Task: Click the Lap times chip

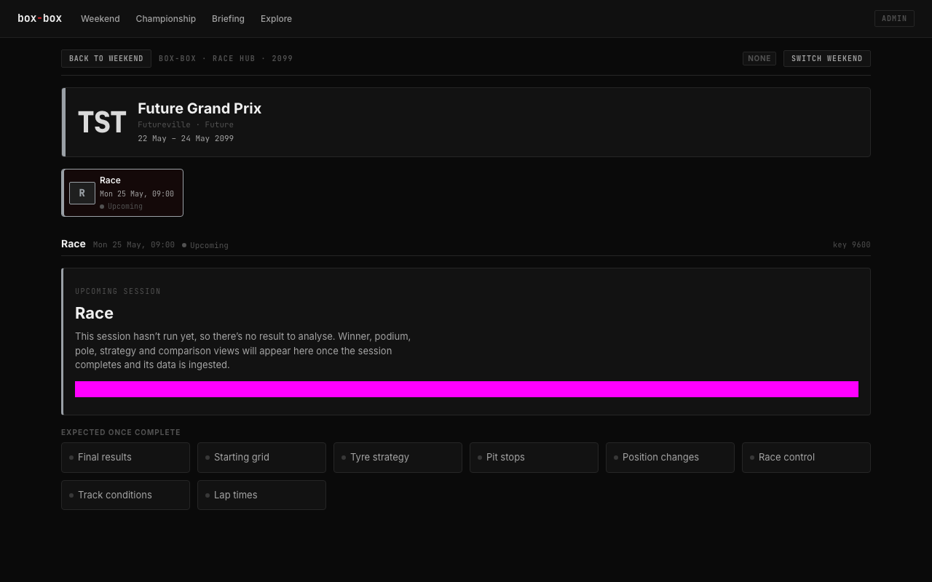Action: tap(261, 495)
